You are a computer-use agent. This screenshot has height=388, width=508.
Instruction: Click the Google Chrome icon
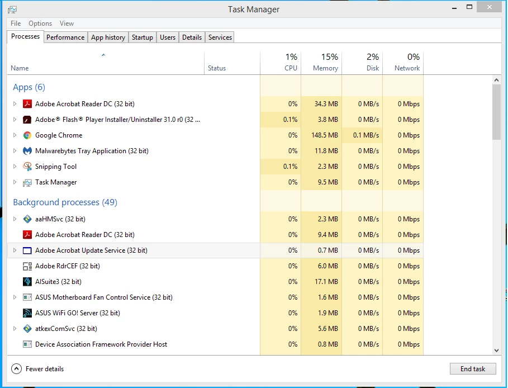tap(27, 135)
